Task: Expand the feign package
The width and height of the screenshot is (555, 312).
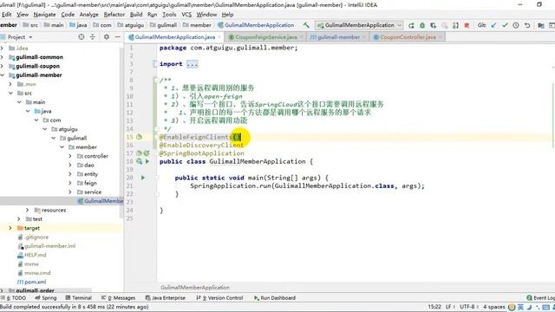Action: (x=70, y=183)
